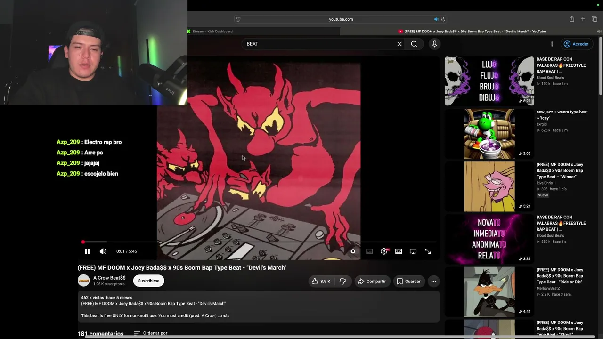Open the LUJO FLUJO BRUJO freestyle beat thumbnail

point(489,81)
